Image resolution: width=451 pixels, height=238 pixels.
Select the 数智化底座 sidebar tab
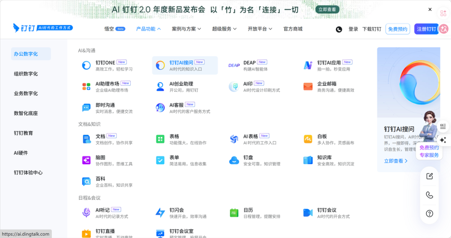26,113
